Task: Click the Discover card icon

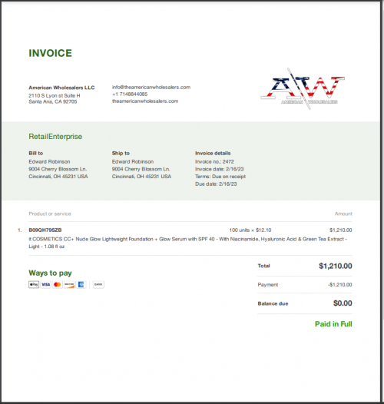Action: pos(69,284)
